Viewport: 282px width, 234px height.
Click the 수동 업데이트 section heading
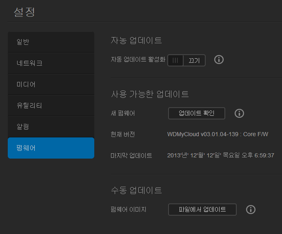tap(136, 190)
